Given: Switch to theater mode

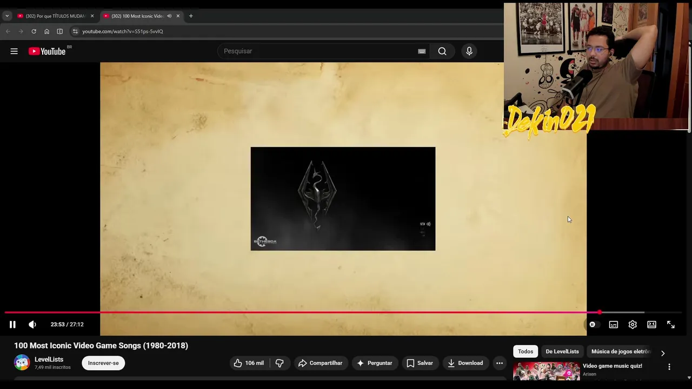Looking at the screenshot, I should [x=652, y=325].
